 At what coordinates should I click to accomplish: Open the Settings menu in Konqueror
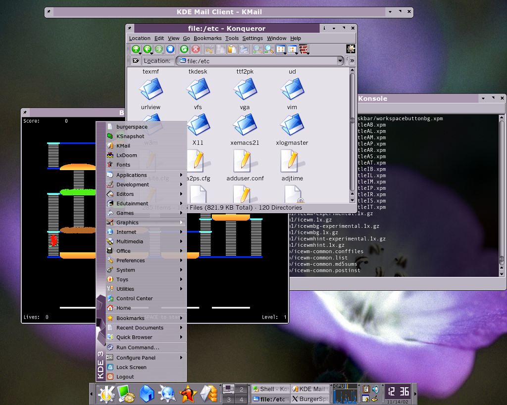(253, 38)
